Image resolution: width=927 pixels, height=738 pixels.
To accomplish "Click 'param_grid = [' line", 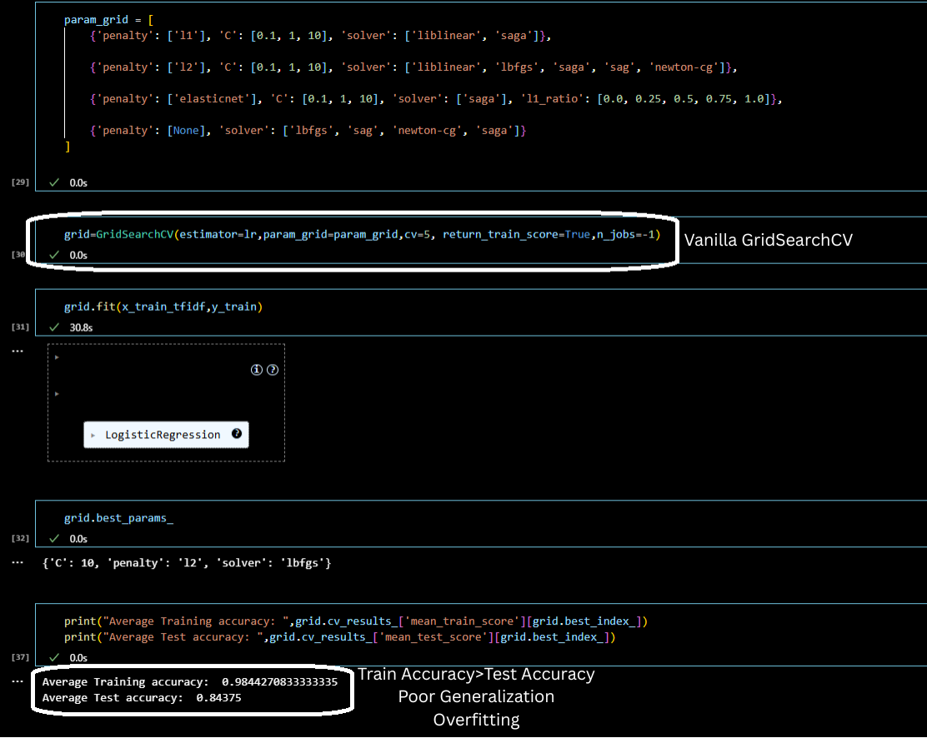I will (108, 19).
